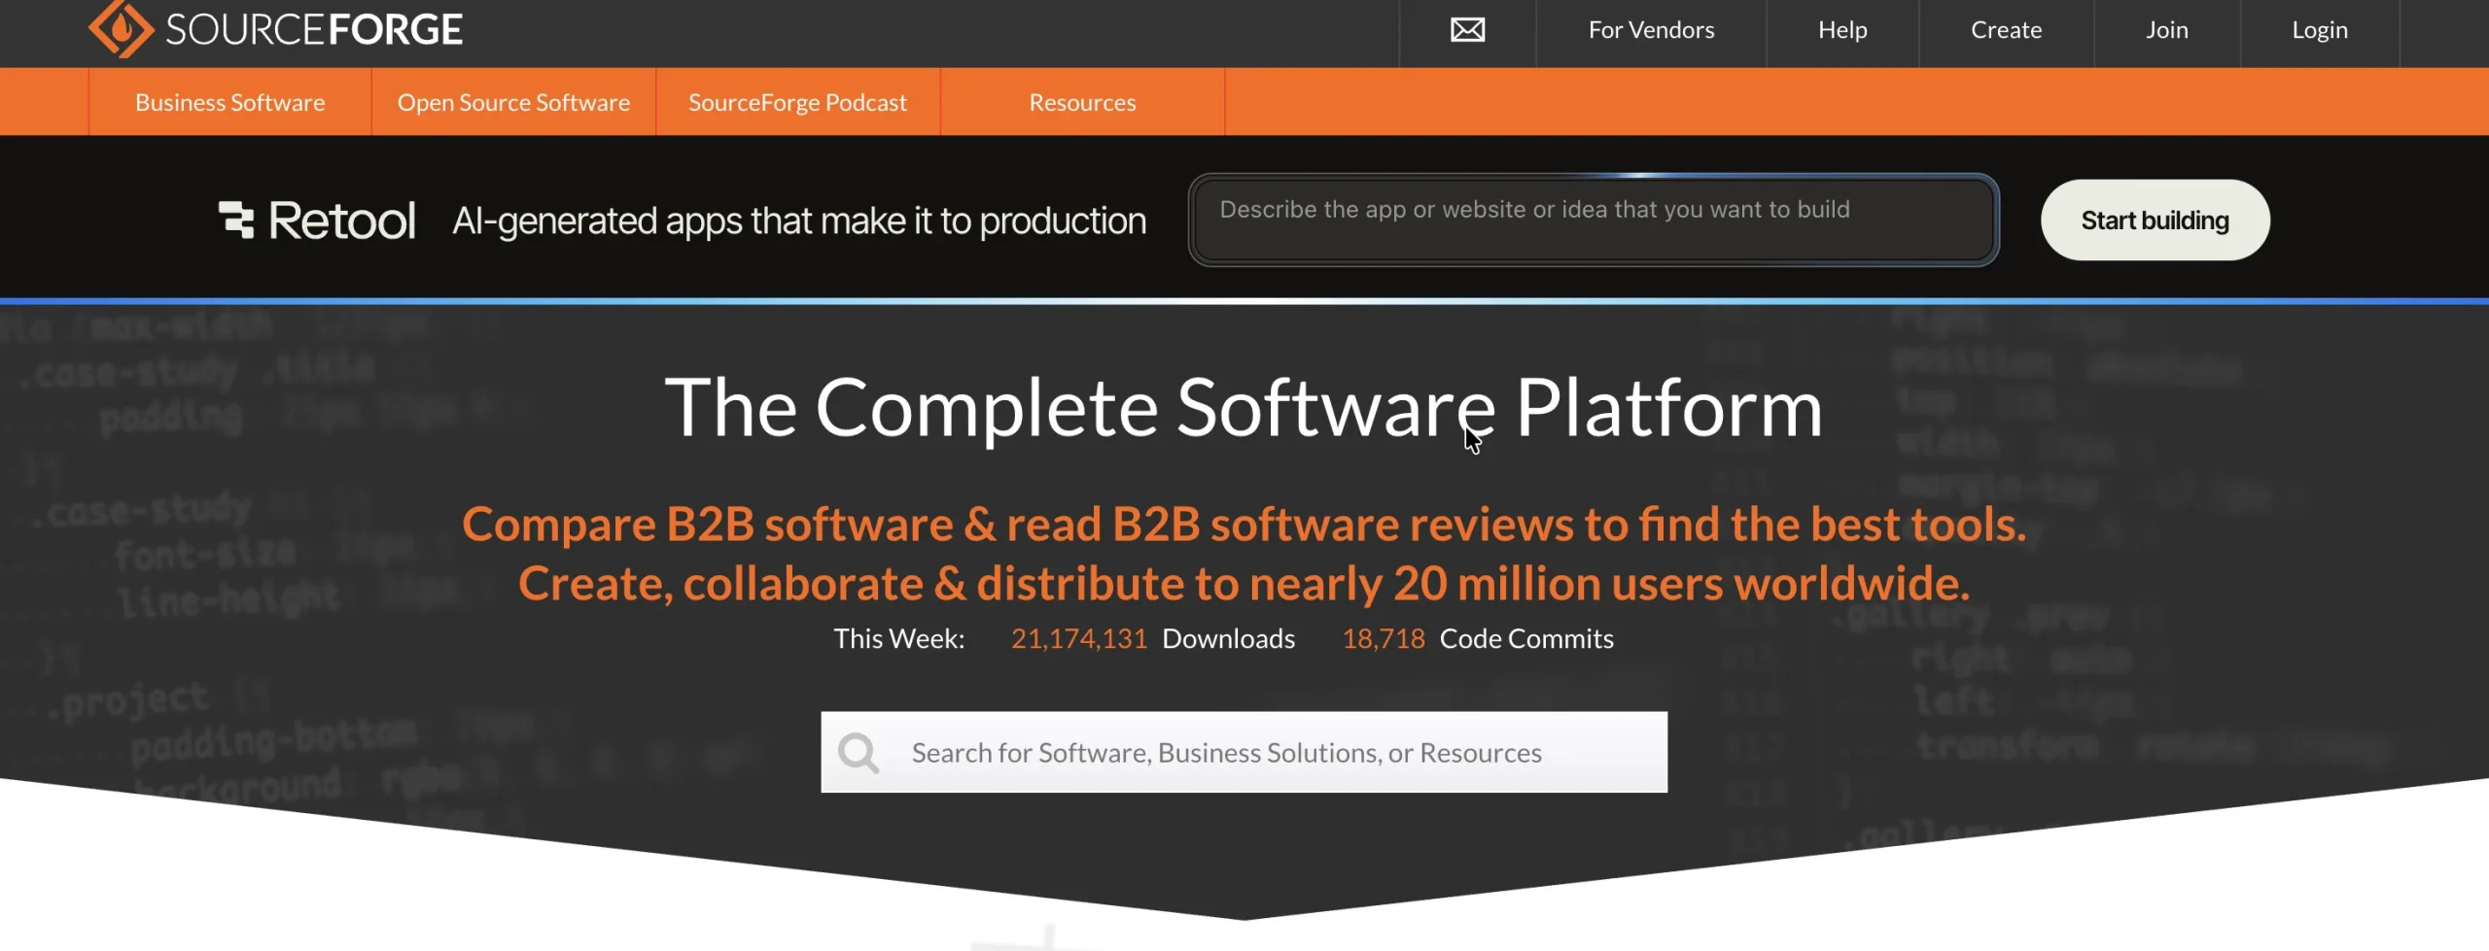Click the SOURCEFORGE wordmark text
2489x951 pixels.
click(x=314, y=30)
